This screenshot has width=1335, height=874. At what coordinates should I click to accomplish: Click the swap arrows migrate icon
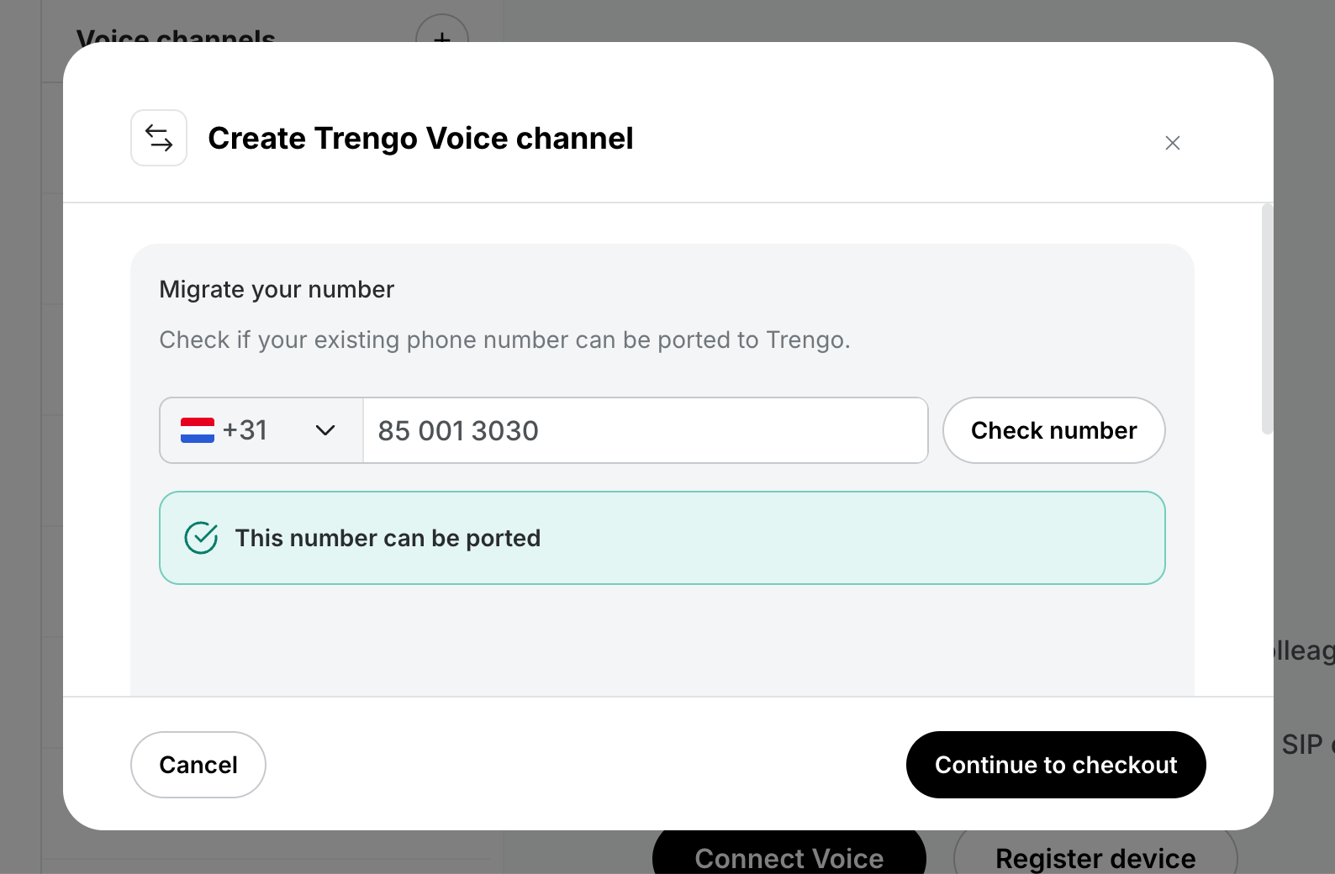pos(159,138)
